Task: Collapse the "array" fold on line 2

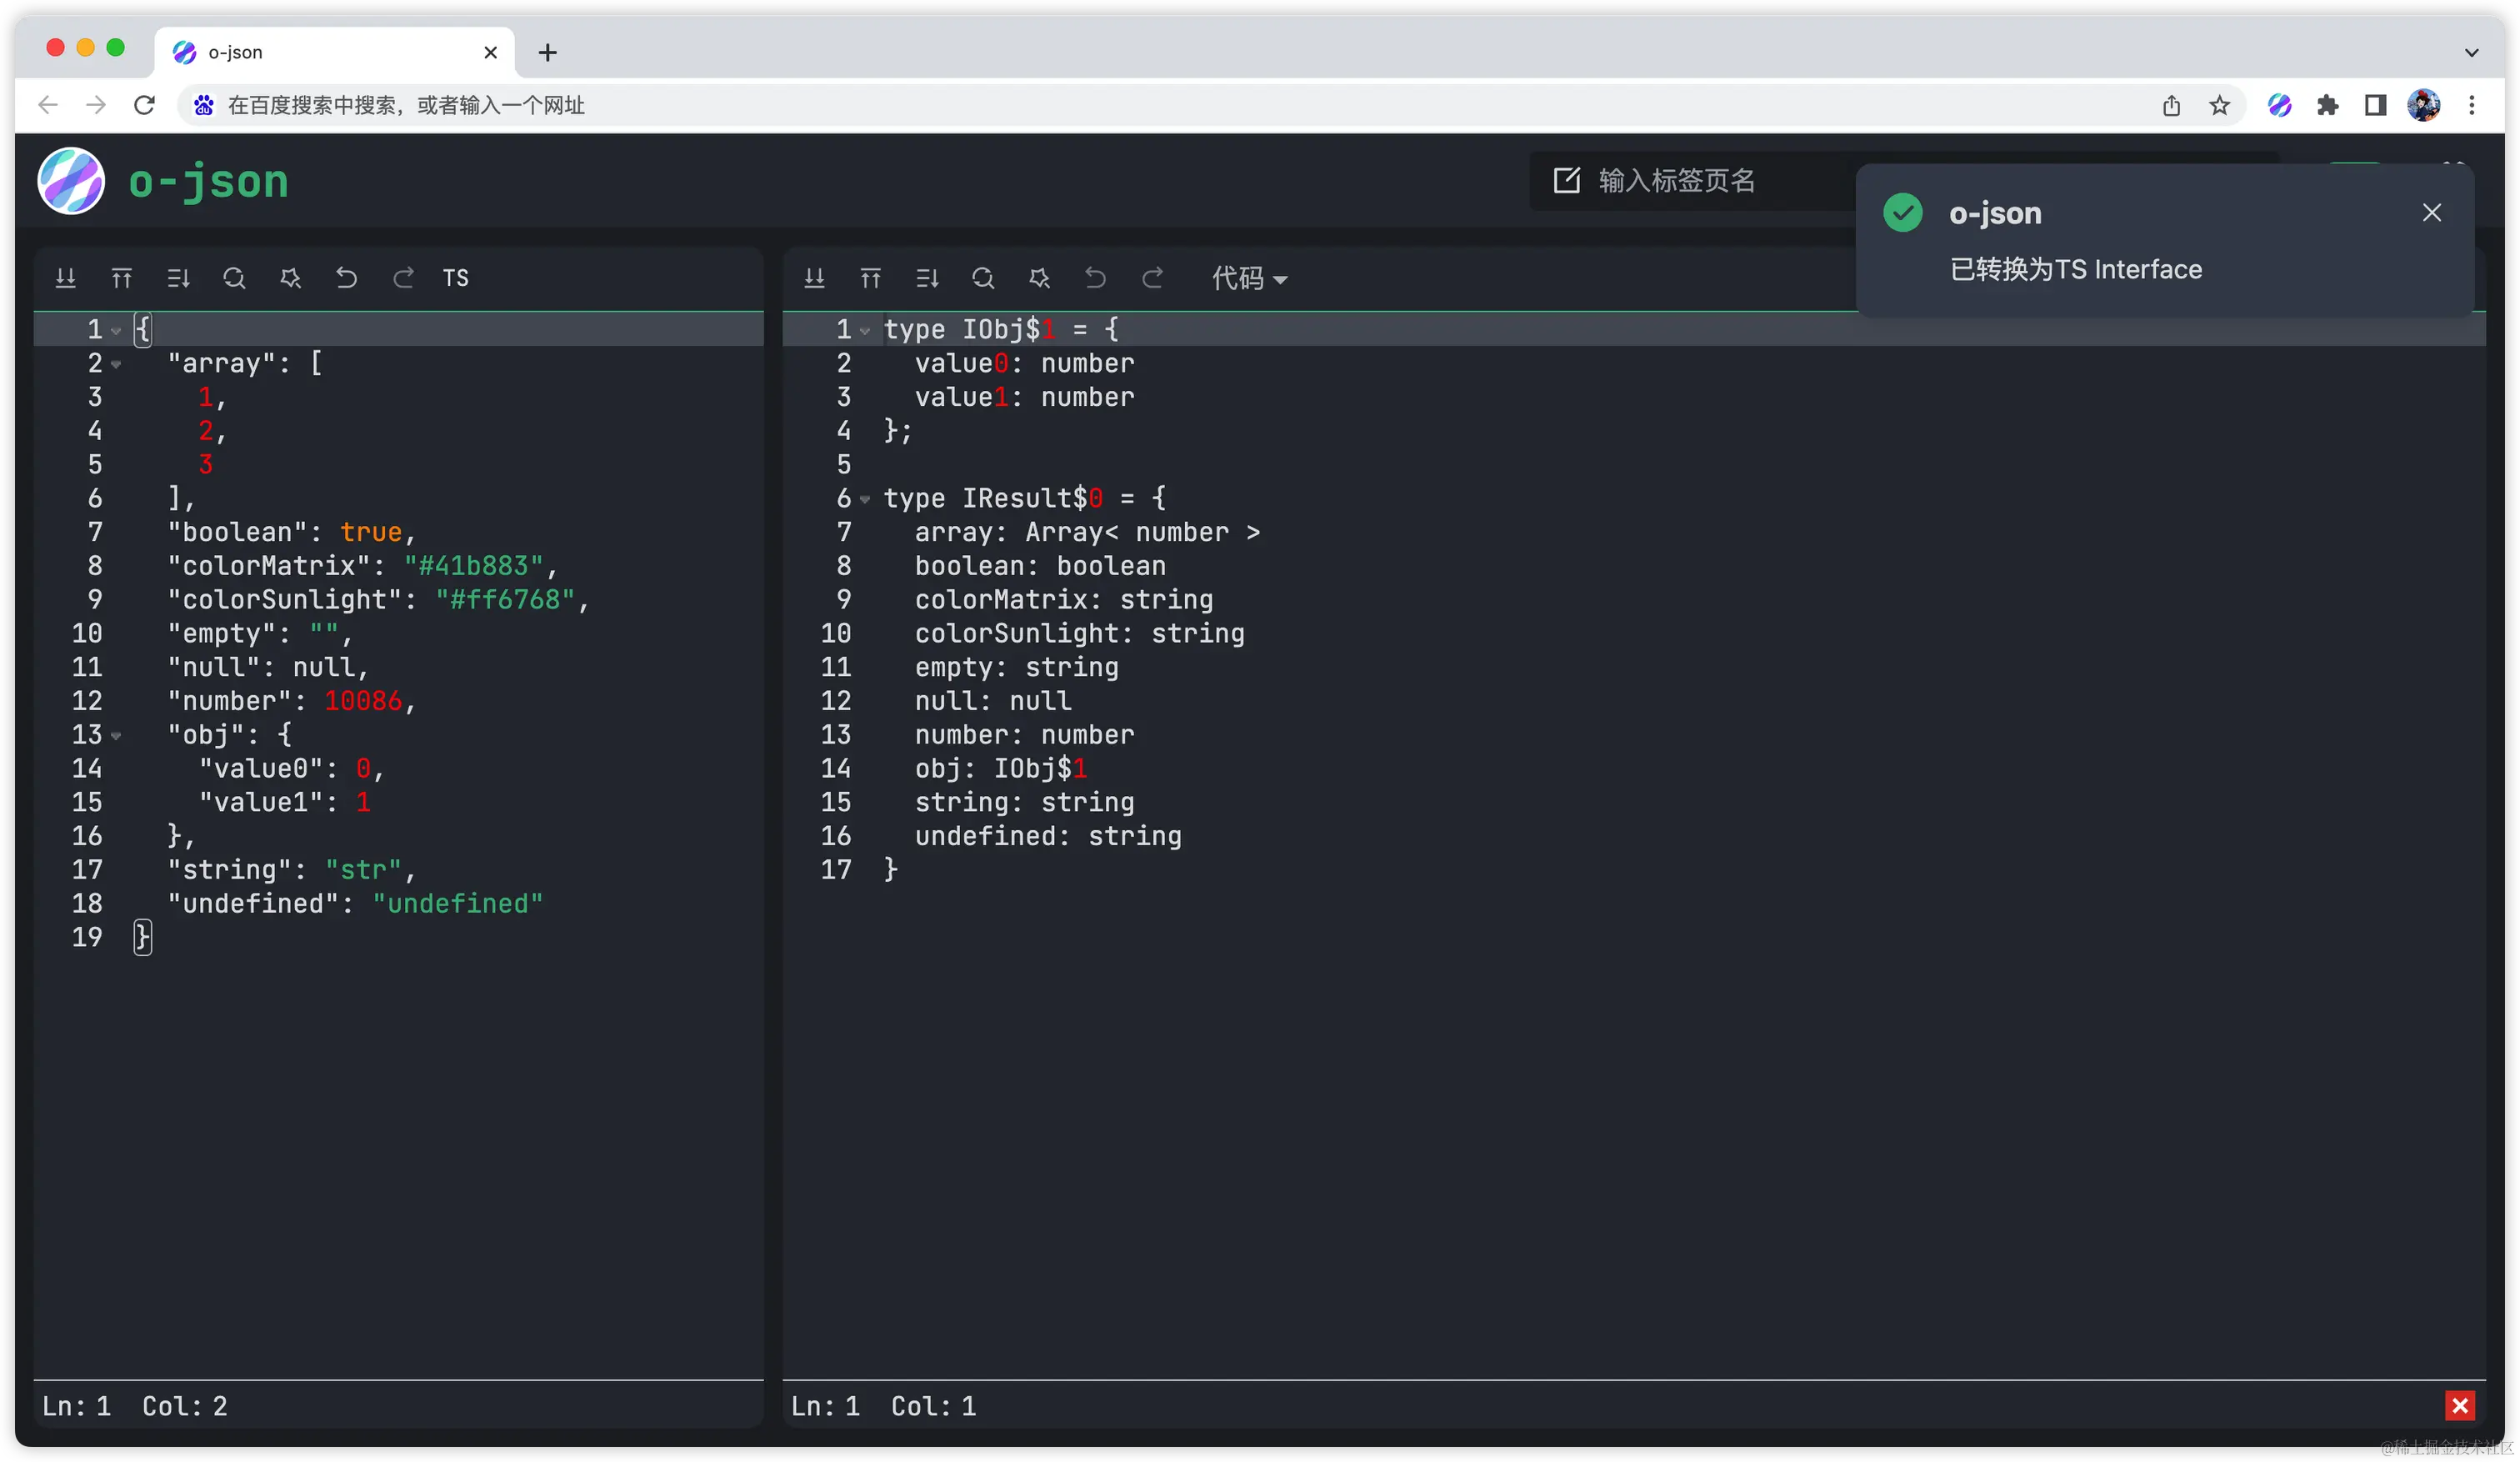Action: point(117,365)
